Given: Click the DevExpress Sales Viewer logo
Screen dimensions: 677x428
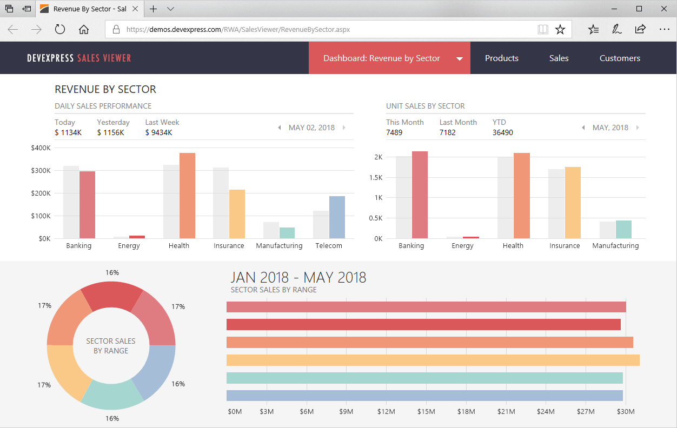Looking at the screenshot, I should [x=79, y=58].
